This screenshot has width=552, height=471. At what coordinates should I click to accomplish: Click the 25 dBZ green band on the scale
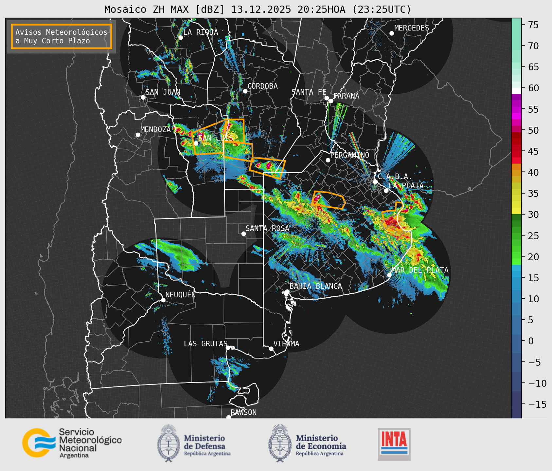click(516, 235)
